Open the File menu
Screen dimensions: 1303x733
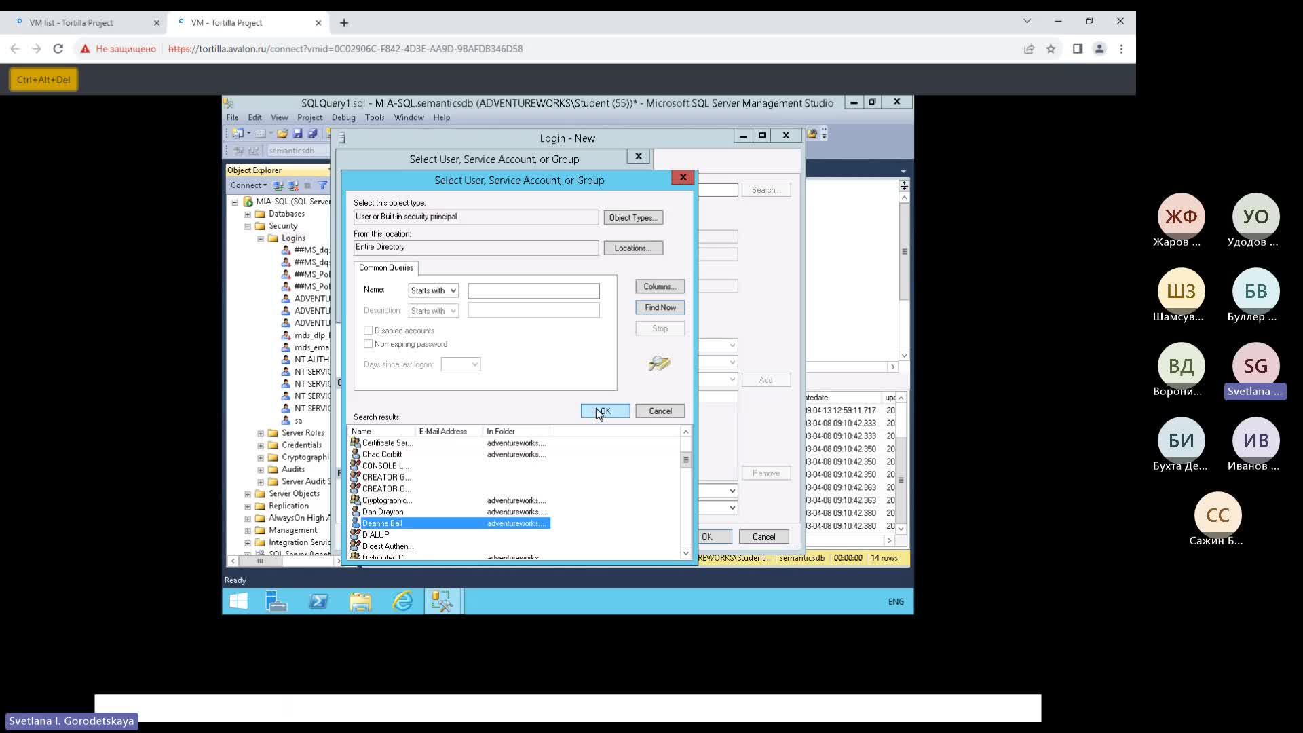pos(232,117)
